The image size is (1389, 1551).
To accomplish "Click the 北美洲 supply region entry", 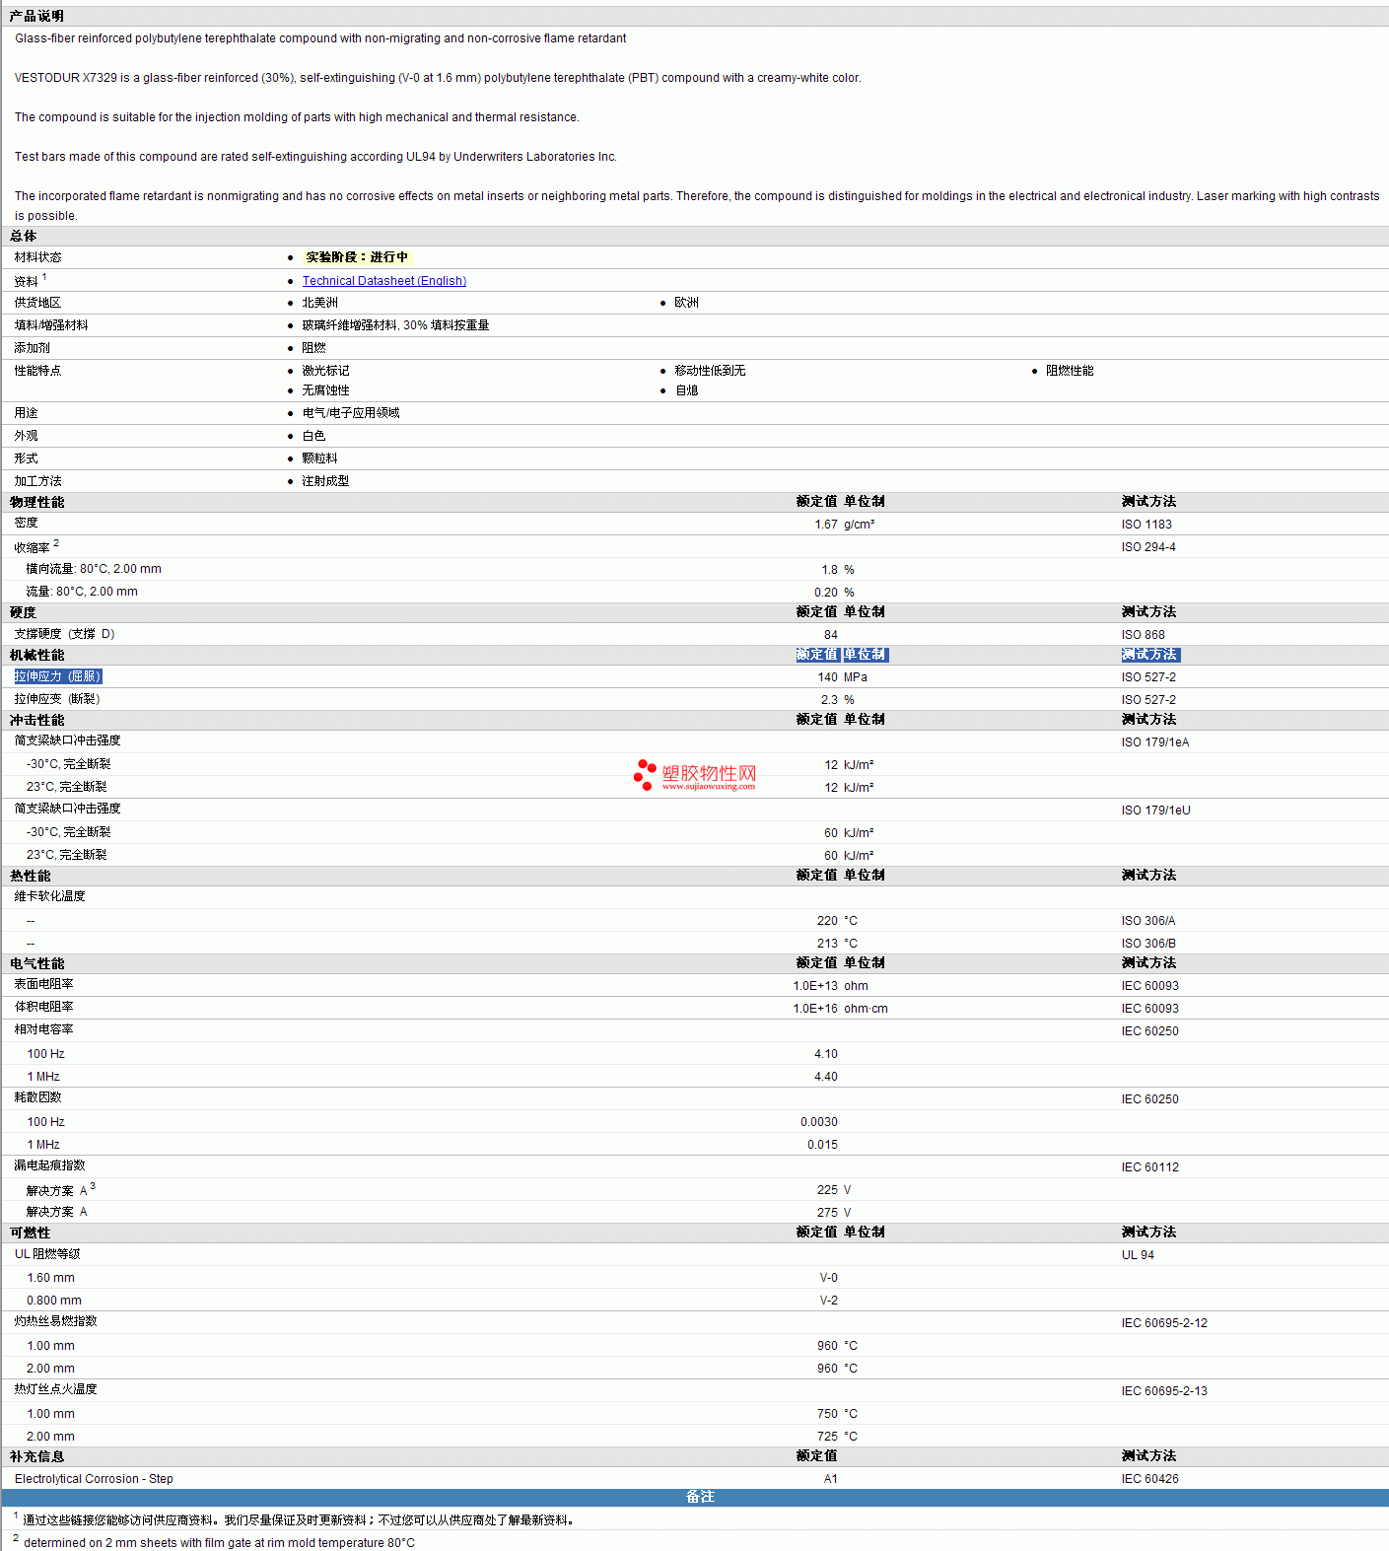I will pyautogui.click(x=319, y=303).
